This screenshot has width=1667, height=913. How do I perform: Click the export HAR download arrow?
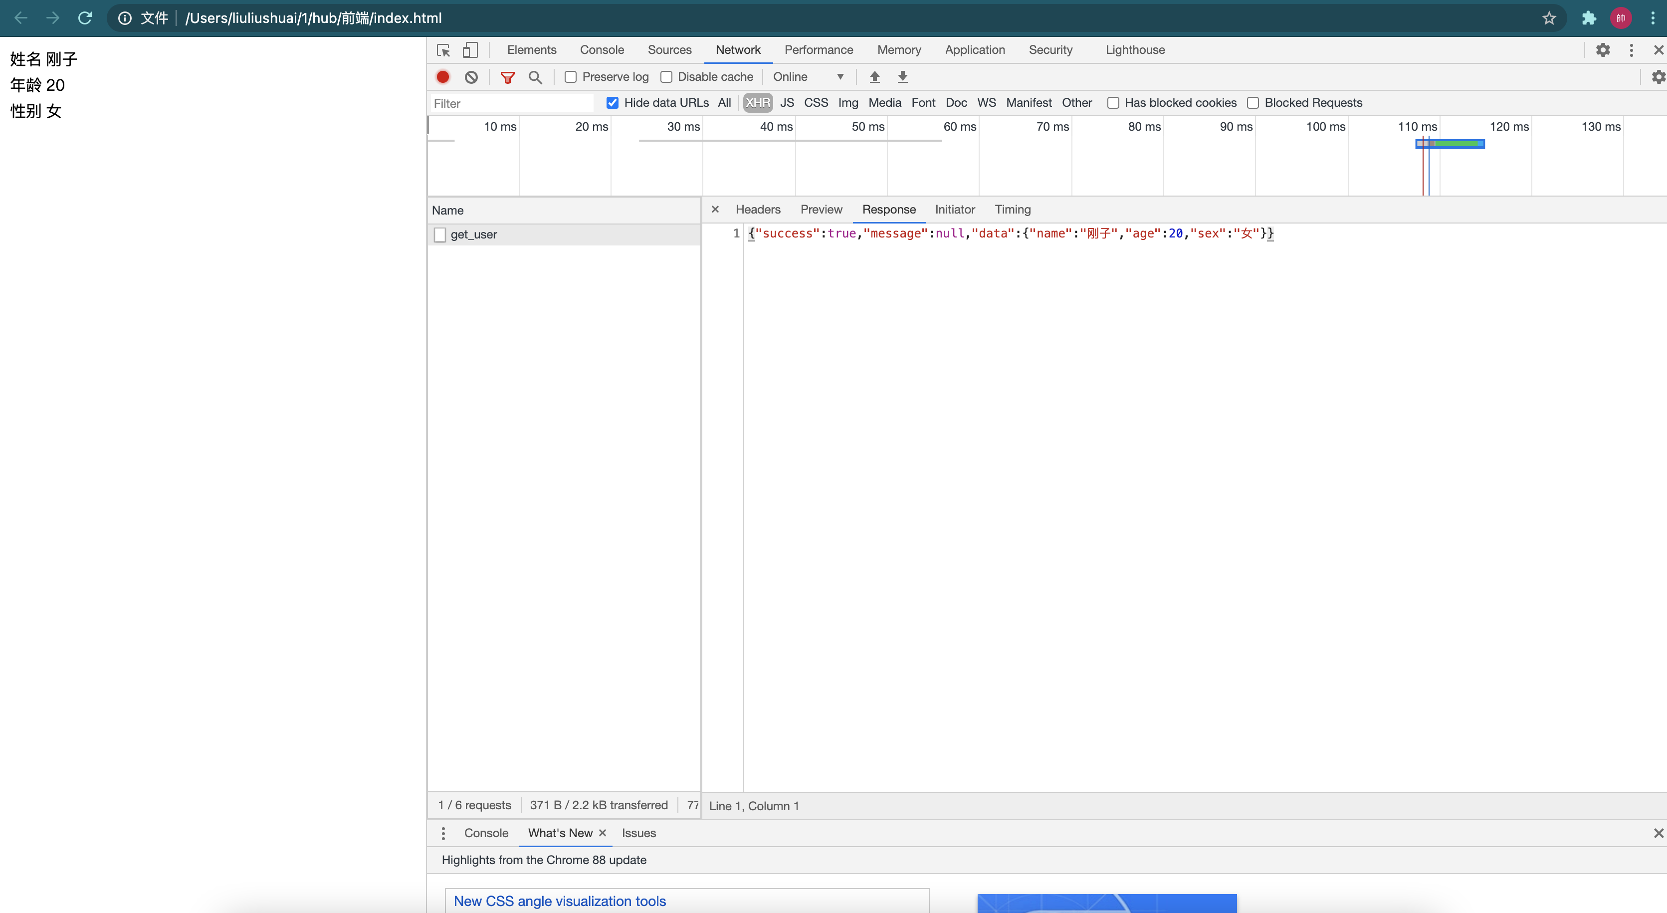click(x=903, y=77)
